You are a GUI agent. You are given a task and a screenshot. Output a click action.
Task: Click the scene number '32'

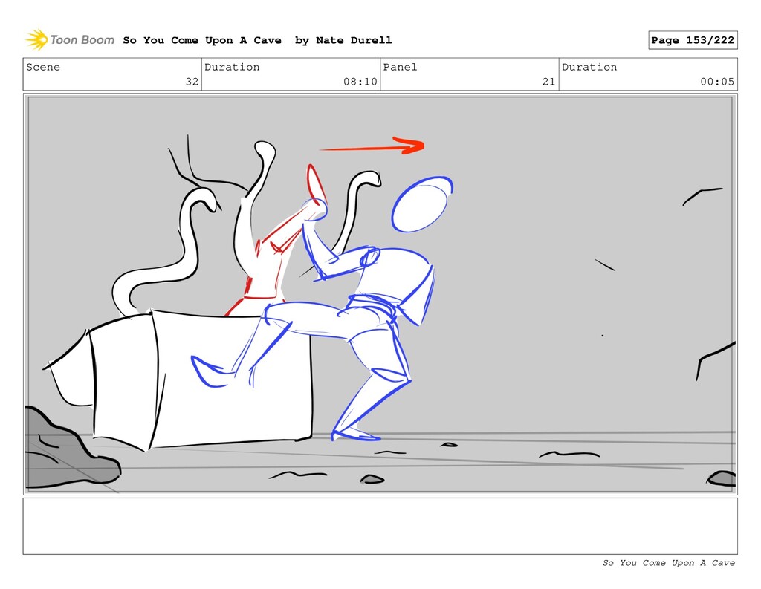192,82
